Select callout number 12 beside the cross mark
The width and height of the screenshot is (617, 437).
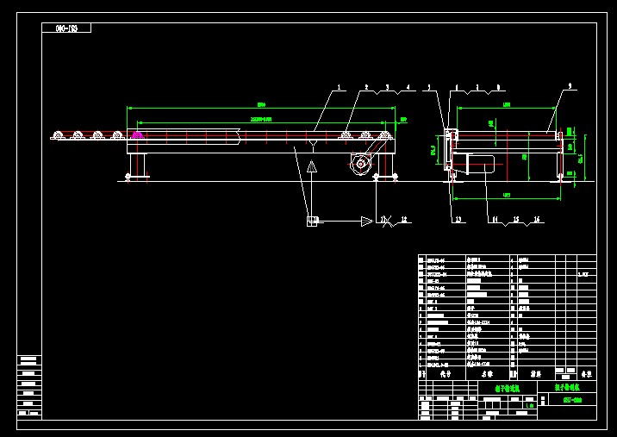(403, 221)
